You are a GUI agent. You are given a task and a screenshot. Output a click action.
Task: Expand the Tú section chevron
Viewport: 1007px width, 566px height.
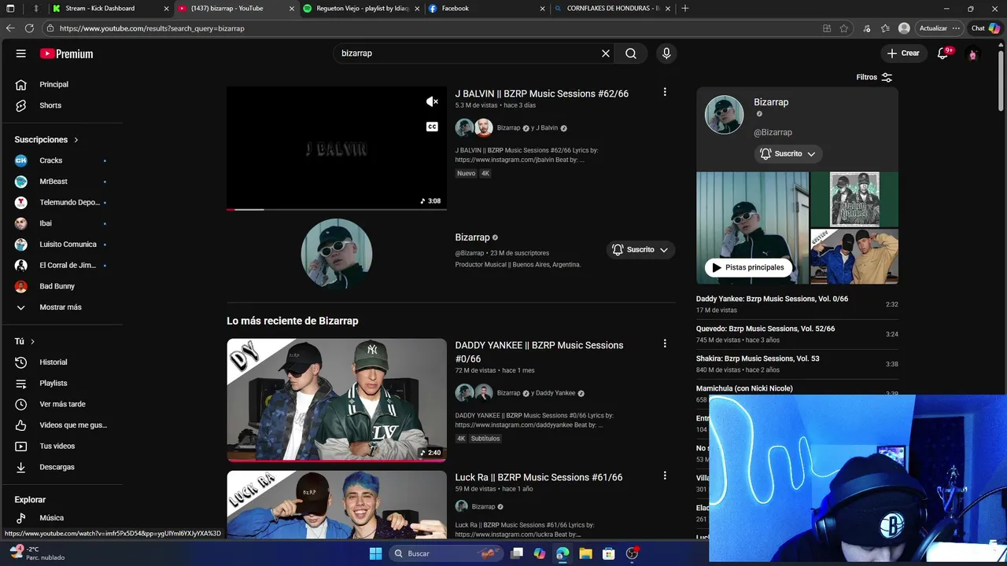32,341
